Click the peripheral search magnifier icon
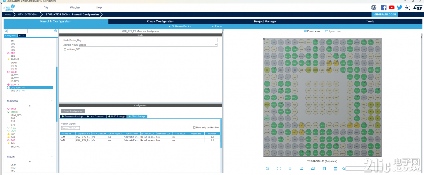This screenshot has height=175, width=424. pyautogui.click(x=5, y=31)
